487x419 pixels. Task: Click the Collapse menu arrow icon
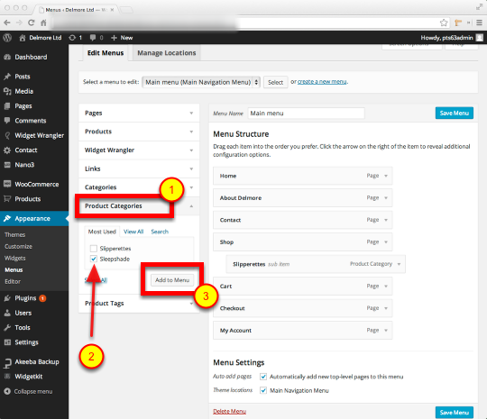pyautogui.click(x=7, y=392)
